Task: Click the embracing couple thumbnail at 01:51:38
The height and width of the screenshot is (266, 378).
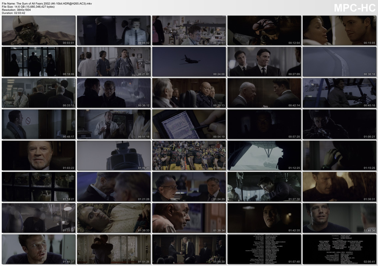Action: [x=114, y=249]
